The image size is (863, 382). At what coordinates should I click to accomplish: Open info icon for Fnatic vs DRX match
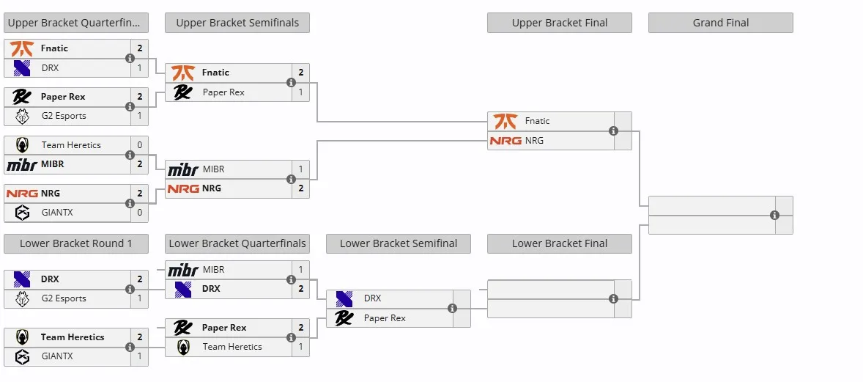coord(130,58)
